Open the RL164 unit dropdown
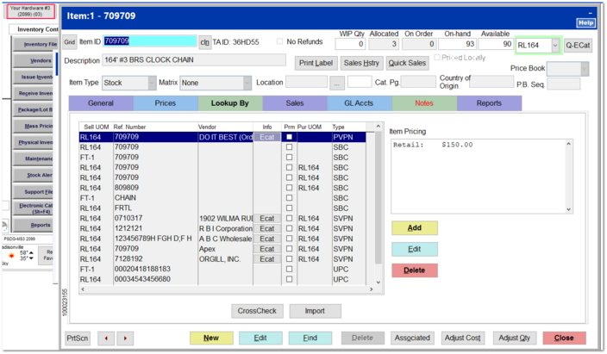Screen dimensions: 607x354 pyautogui.click(x=555, y=46)
